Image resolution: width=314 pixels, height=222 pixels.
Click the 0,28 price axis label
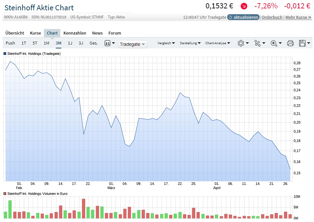[297, 63]
